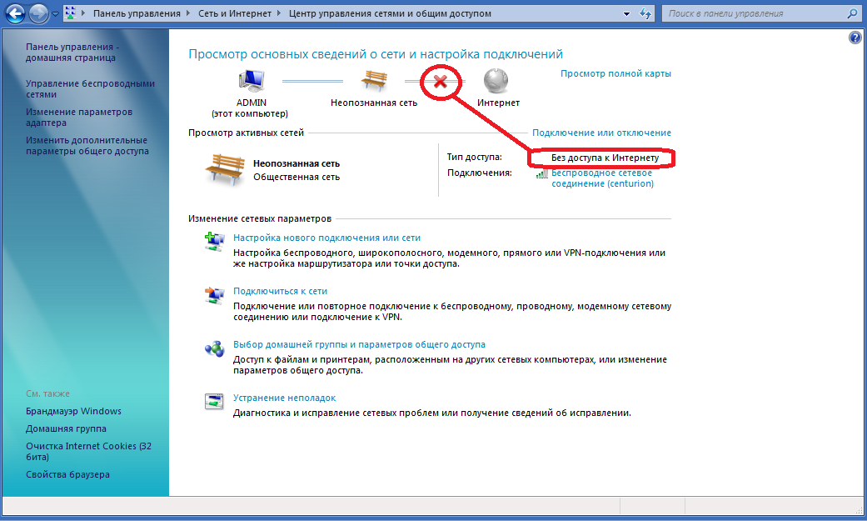Open the help question mark icon
This screenshot has height=521, width=867.
(855, 38)
